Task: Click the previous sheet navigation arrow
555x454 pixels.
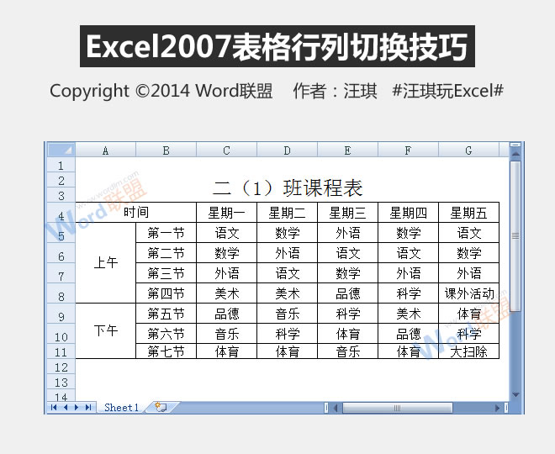Action: [66, 408]
